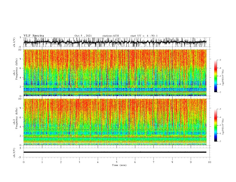
Task: Click time axis tick label "9"
Action: [191, 162]
